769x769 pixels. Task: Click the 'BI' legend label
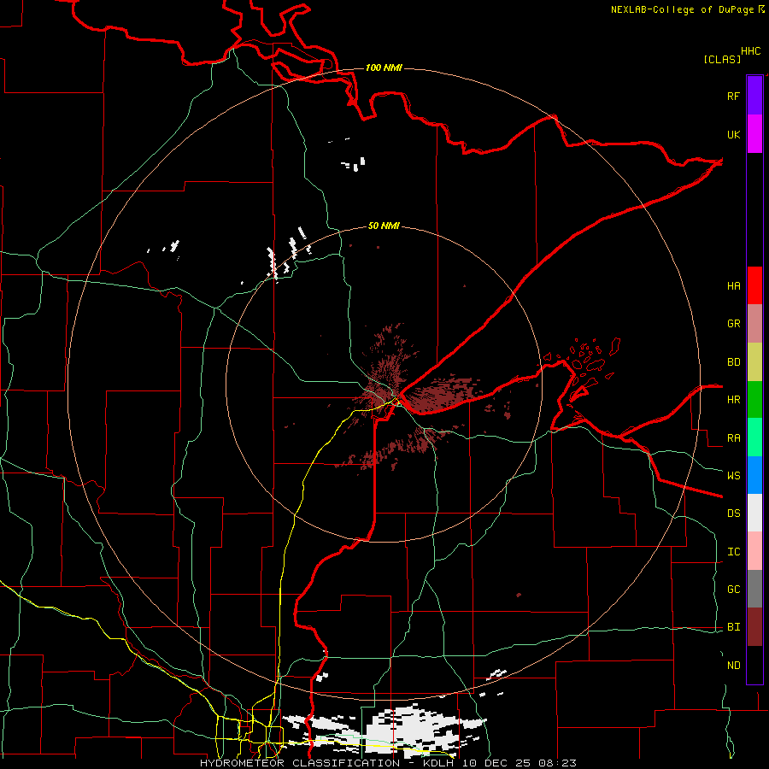coord(733,627)
